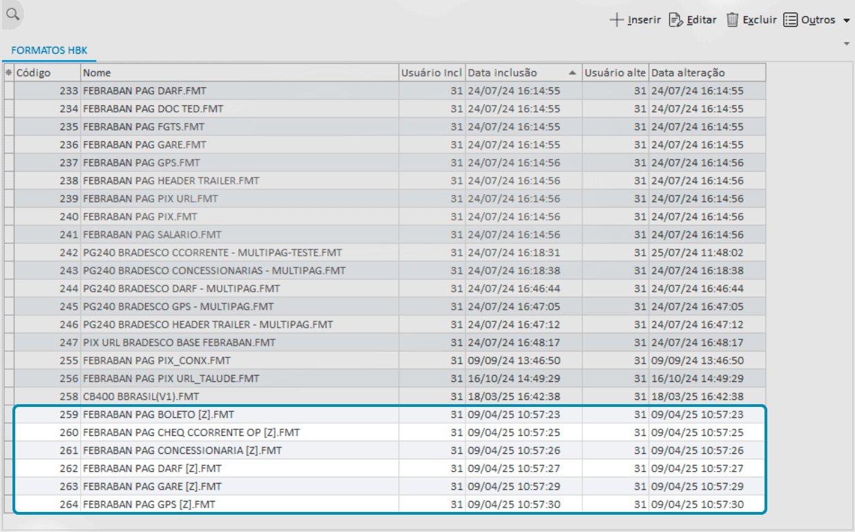Screen dimensions: 855x532
Task: Click code cell 247
Action: pos(47,342)
